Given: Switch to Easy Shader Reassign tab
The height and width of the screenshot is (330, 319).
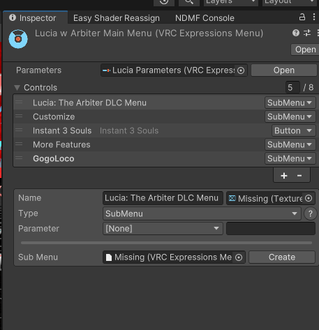Looking at the screenshot, I should [117, 18].
